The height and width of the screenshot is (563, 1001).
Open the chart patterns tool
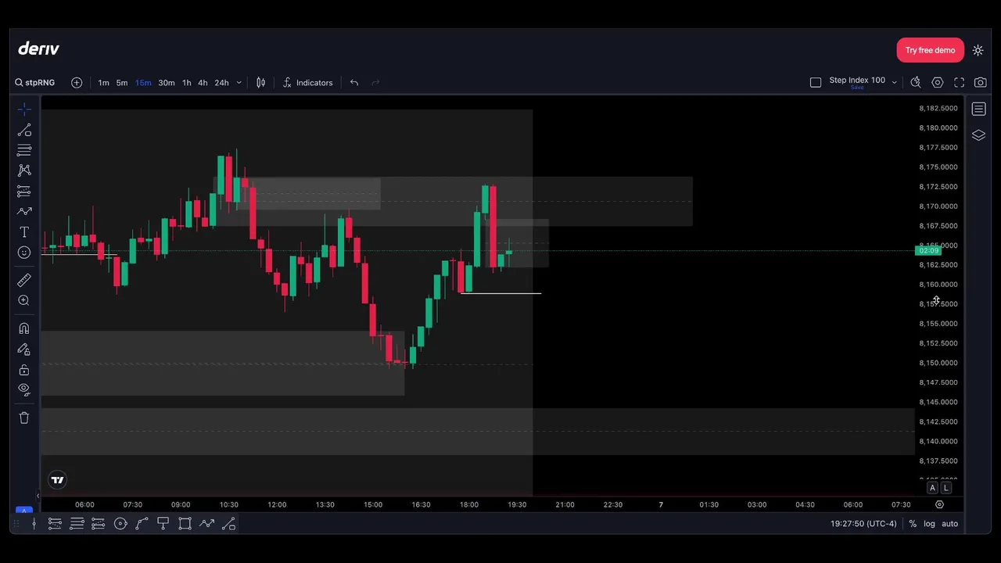pyautogui.click(x=24, y=170)
